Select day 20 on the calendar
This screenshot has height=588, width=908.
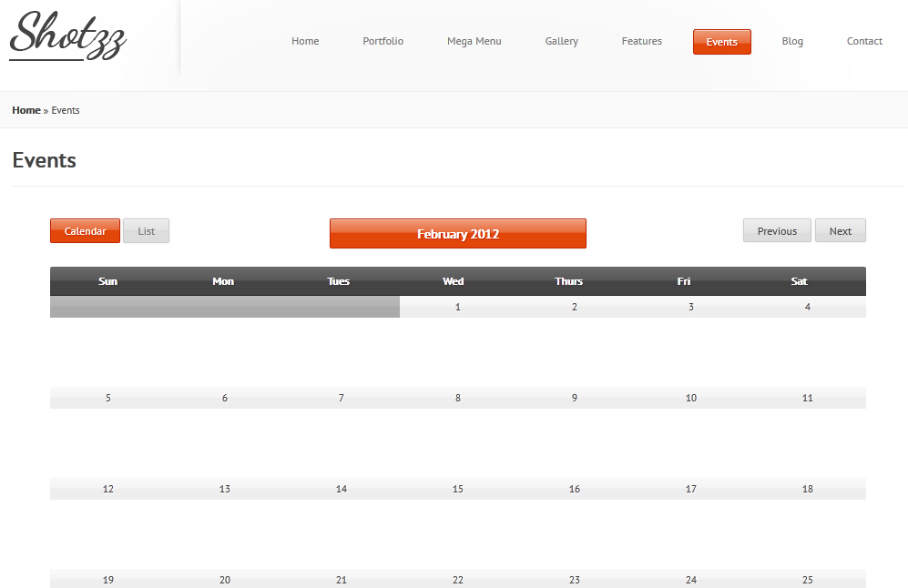point(225,579)
